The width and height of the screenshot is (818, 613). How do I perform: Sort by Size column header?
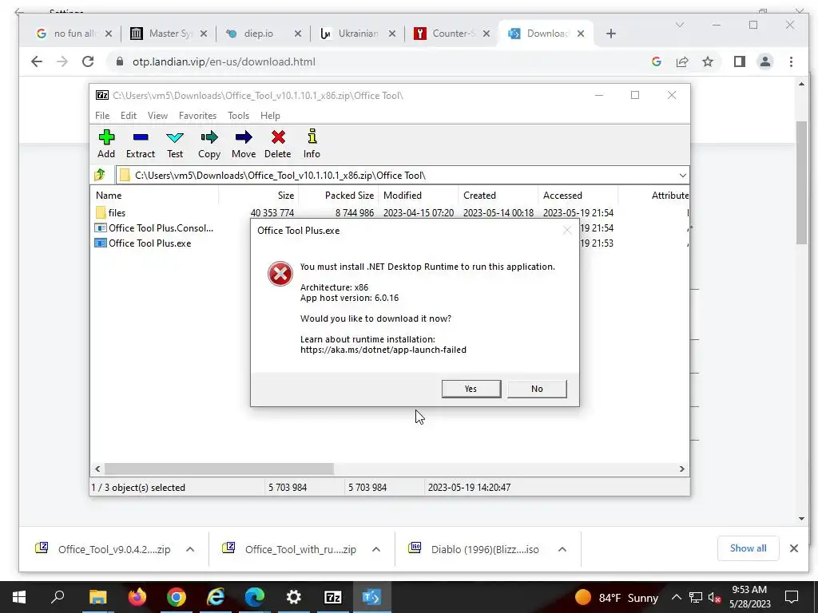pyautogui.click(x=258, y=196)
